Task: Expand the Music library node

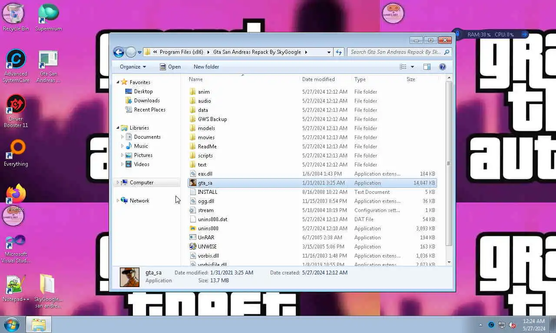Action: [122, 146]
